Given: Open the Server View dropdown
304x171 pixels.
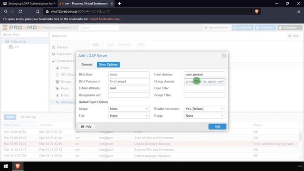Looking at the screenshot, I should 25,35.
